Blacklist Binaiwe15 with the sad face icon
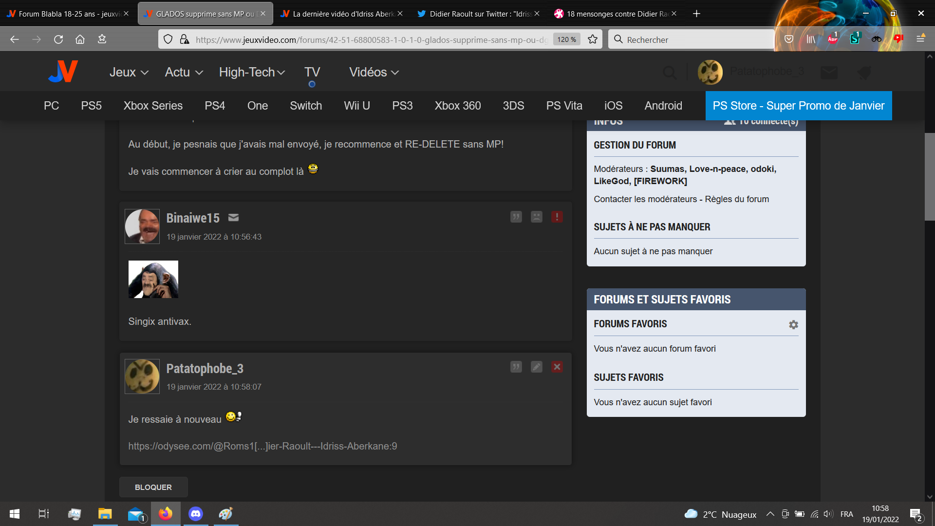935x526 pixels. [536, 217]
